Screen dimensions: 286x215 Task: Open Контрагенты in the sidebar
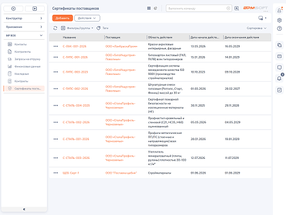[23, 52]
